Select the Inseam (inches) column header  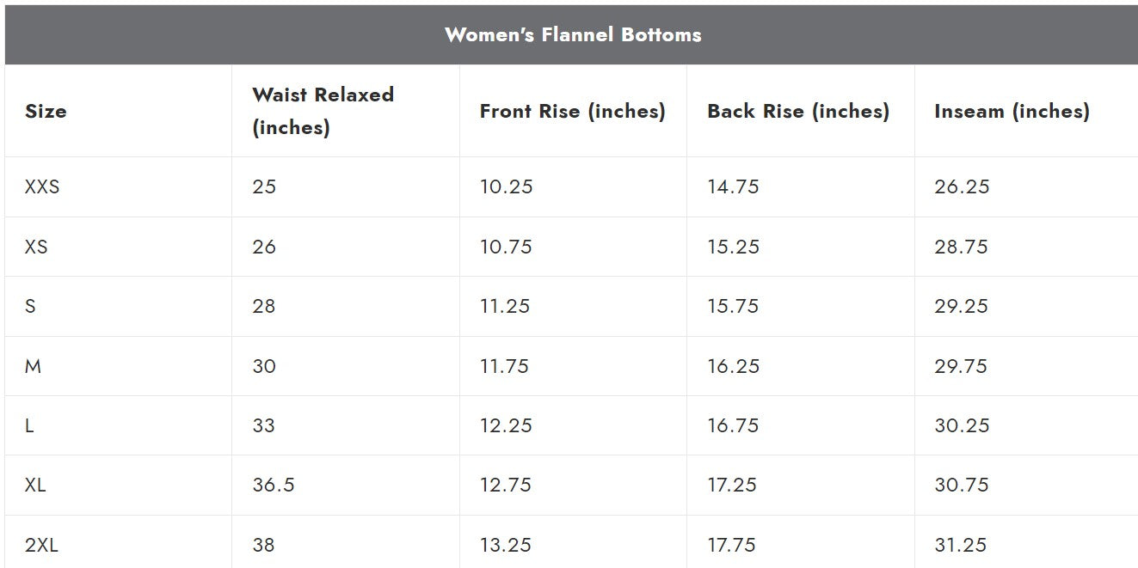[x=1012, y=111]
